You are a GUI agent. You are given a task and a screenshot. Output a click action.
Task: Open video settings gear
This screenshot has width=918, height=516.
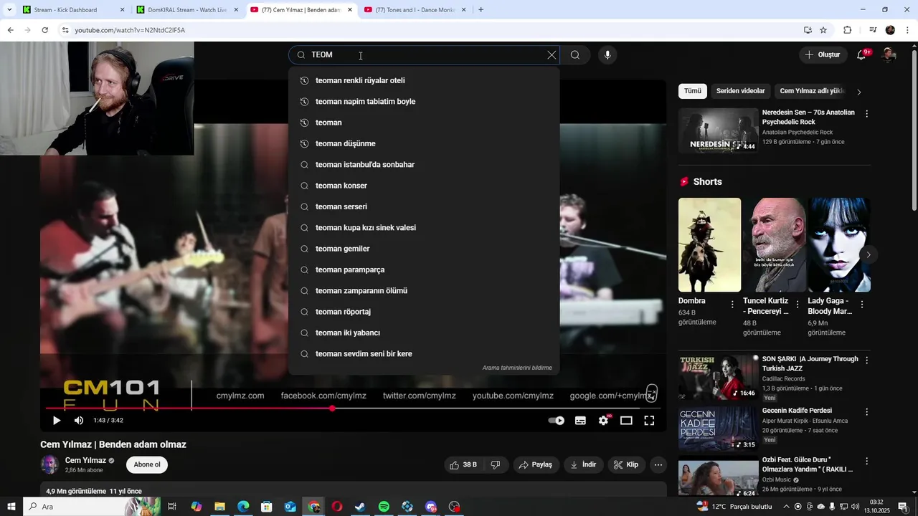click(x=603, y=421)
